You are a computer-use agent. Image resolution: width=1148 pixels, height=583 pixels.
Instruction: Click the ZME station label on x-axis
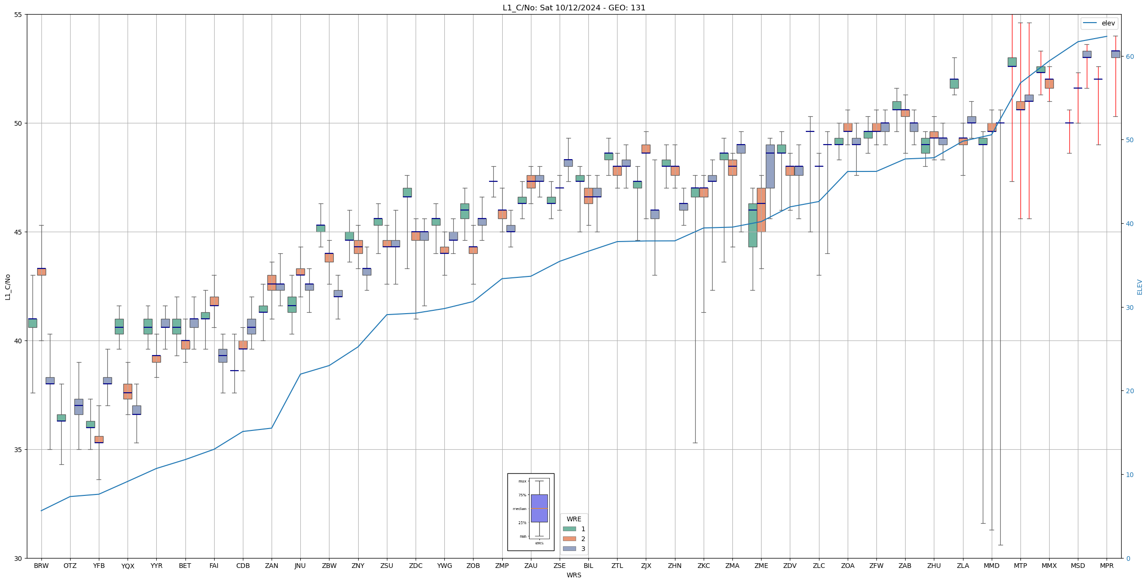761,566
